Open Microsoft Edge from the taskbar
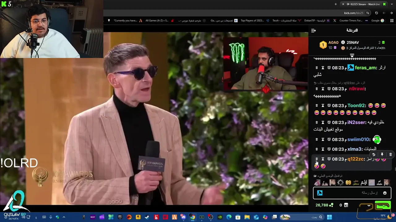This screenshot has height=222, width=396. 229,217
